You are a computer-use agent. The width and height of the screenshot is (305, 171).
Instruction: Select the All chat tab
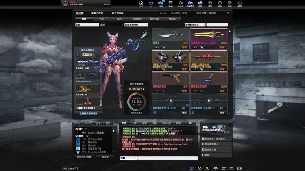tap(124, 123)
